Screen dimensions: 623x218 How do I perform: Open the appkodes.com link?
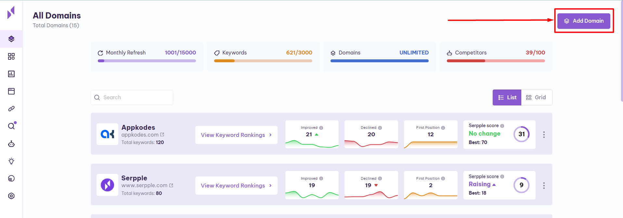tap(140, 135)
